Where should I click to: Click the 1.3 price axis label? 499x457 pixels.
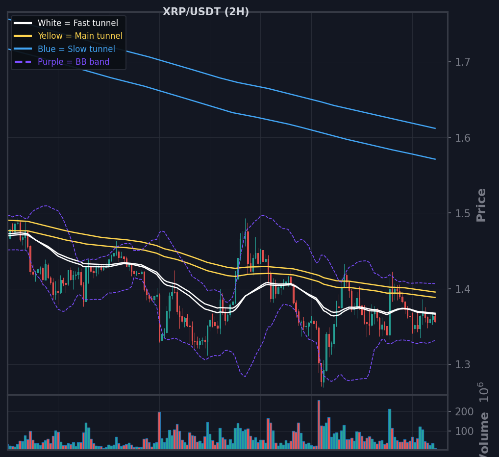462,364
